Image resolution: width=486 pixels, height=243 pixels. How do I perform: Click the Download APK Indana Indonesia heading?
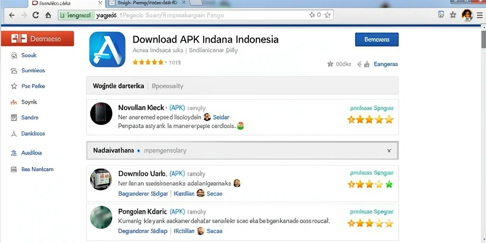pos(206,39)
